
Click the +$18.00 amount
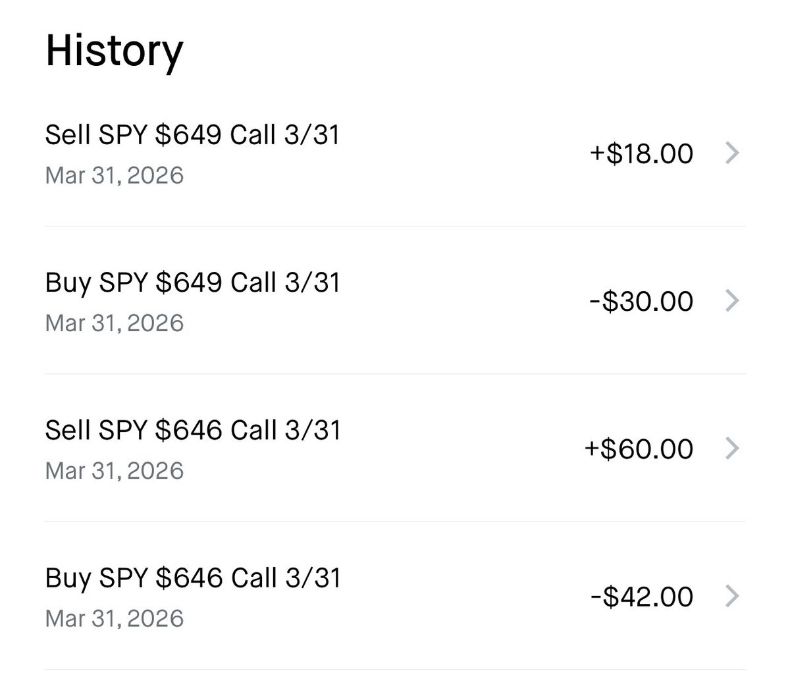[641, 153]
